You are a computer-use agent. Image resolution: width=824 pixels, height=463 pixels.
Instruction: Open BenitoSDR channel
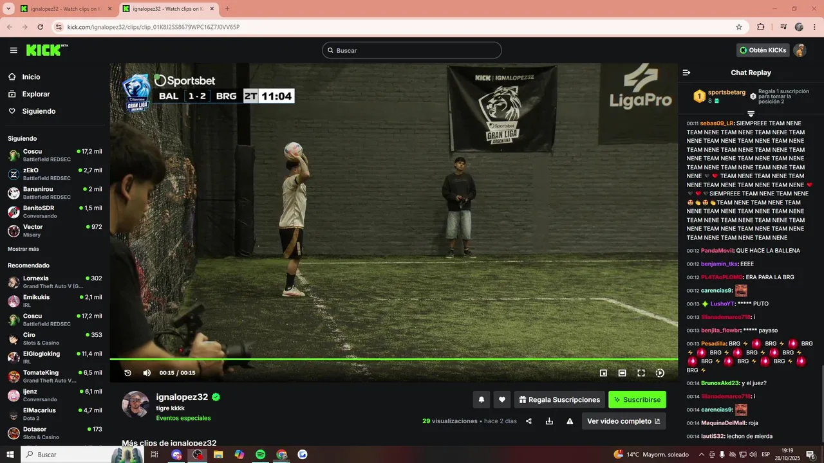(x=55, y=212)
